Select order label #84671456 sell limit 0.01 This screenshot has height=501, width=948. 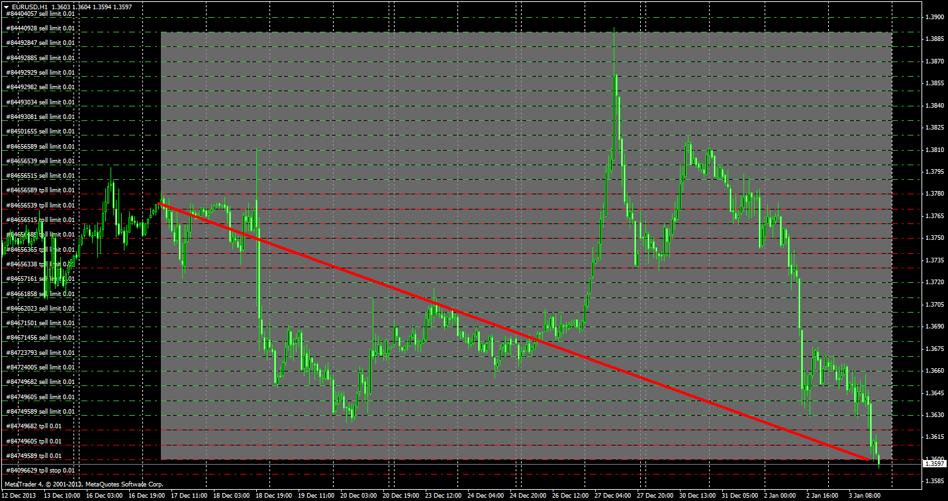[x=40, y=338]
